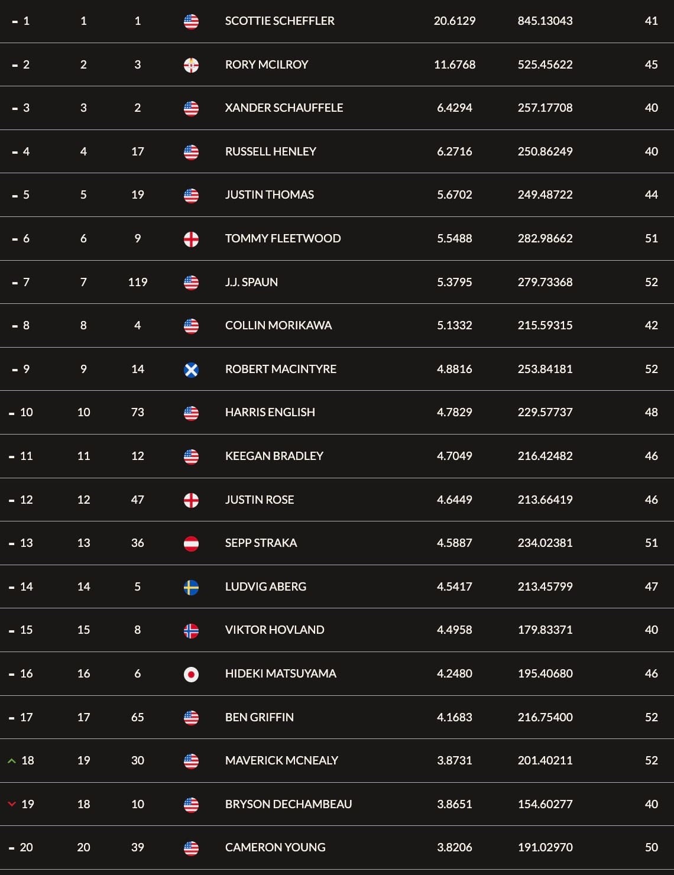The width and height of the screenshot is (674, 875).
Task: Click the Cameron Young name
Action: [275, 847]
